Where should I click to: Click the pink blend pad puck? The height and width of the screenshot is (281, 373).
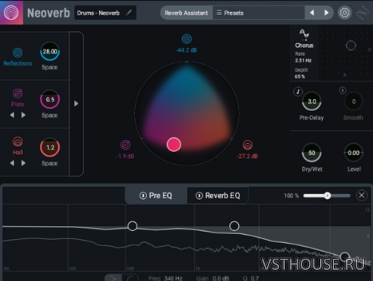click(174, 145)
